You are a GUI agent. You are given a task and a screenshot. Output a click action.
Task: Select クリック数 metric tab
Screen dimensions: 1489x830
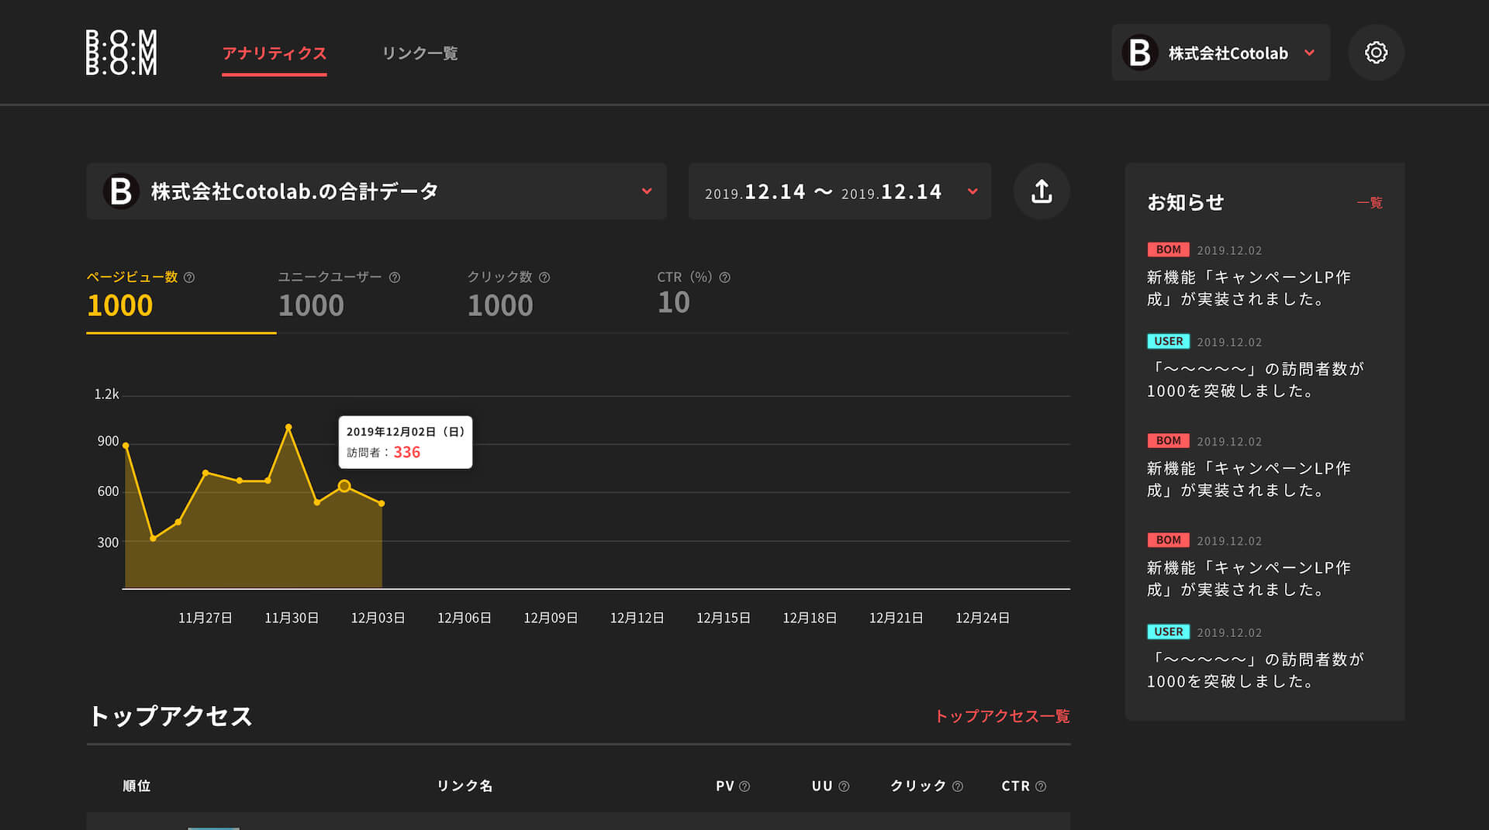coord(509,295)
